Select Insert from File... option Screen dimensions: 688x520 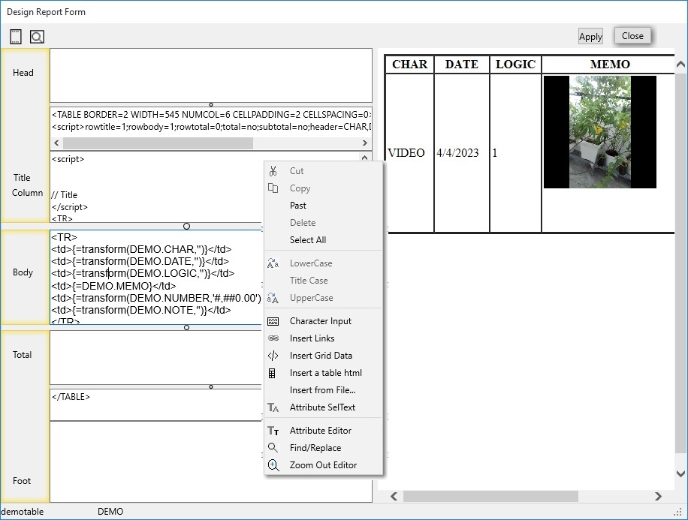tap(322, 390)
